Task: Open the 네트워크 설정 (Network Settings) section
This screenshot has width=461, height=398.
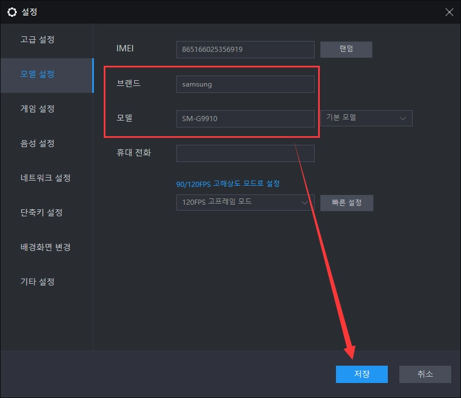Action: (x=45, y=178)
